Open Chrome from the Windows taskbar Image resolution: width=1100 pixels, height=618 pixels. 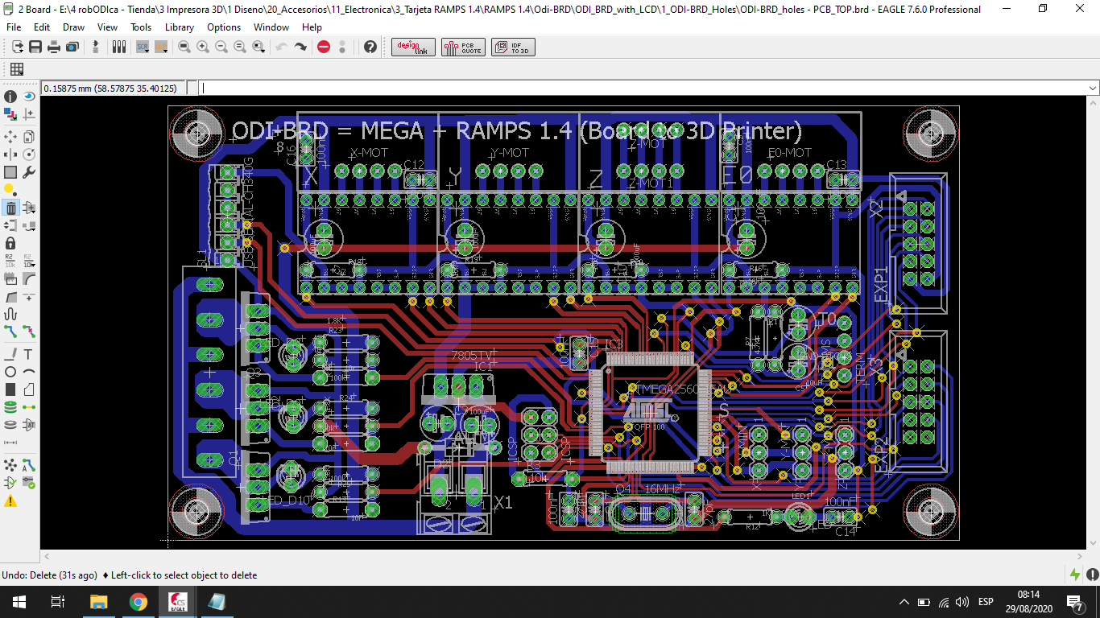pyautogui.click(x=138, y=602)
